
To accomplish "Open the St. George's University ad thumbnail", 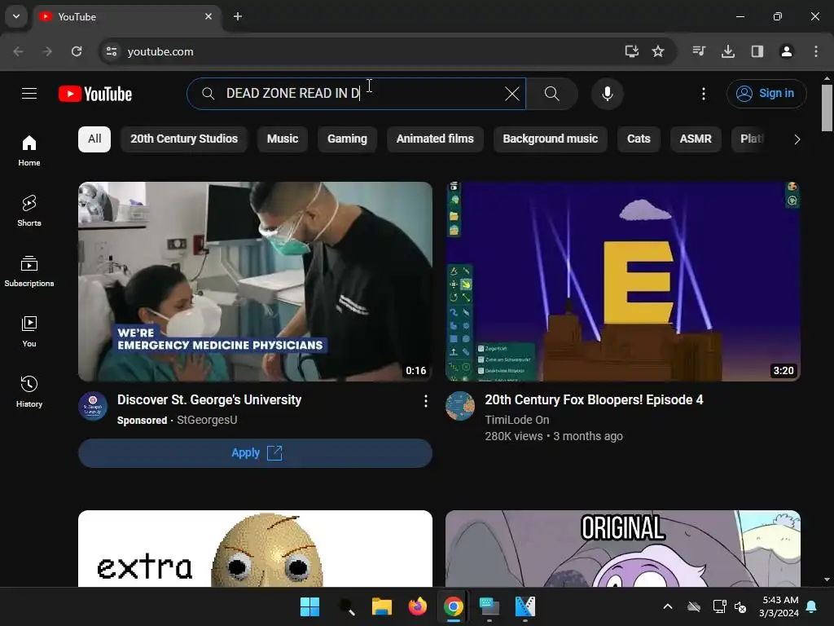I will point(255,281).
